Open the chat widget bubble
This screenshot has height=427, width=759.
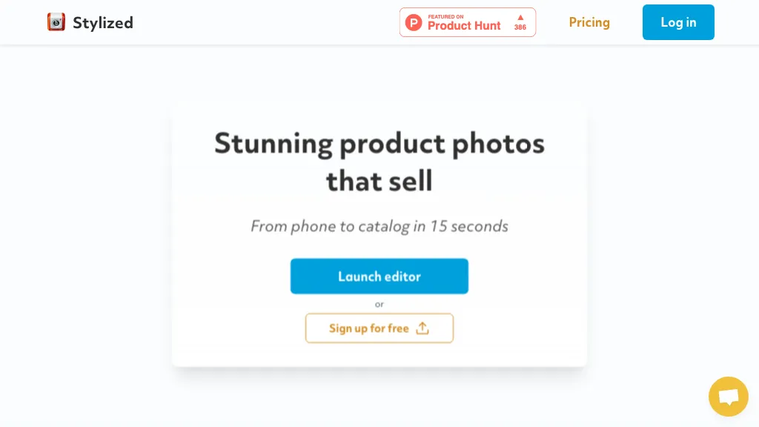[x=728, y=397]
